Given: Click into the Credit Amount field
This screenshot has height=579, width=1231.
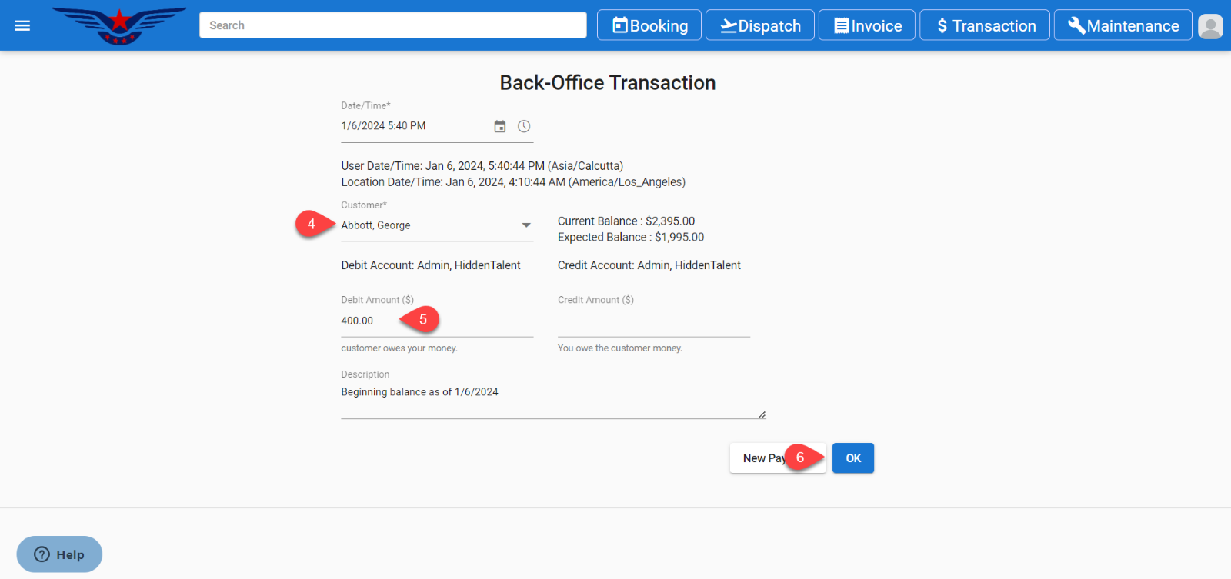Looking at the screenshot, I should [x=653, y=321].
